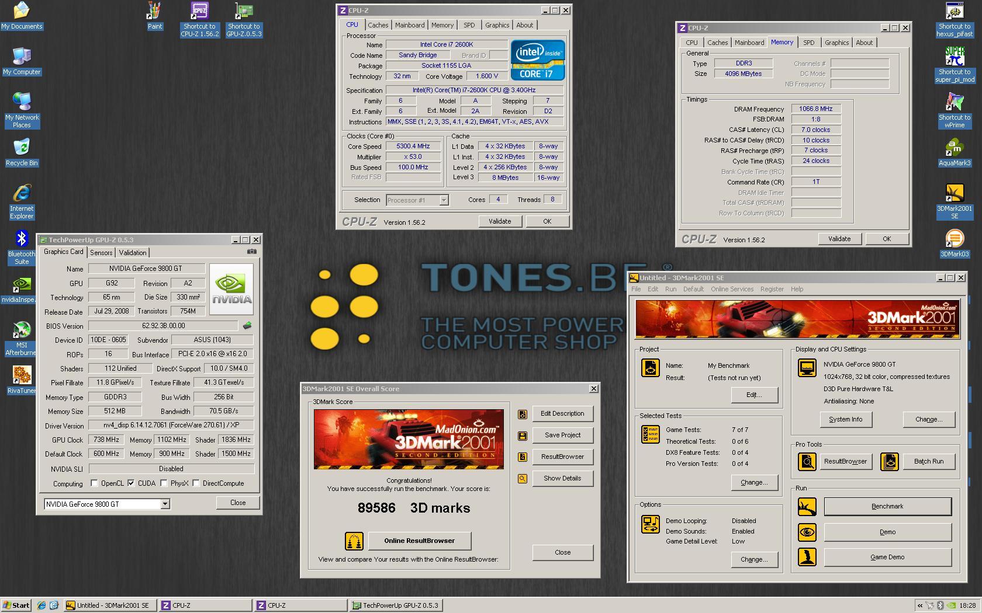This screenshot has width=982, height=613.
Task: Launch RivaTuner desktop icon
Action: point(22,380)
